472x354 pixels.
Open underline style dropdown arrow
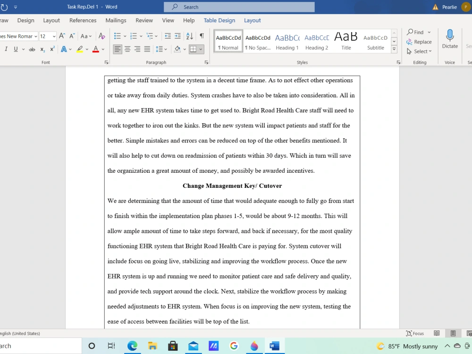[23, 50]
